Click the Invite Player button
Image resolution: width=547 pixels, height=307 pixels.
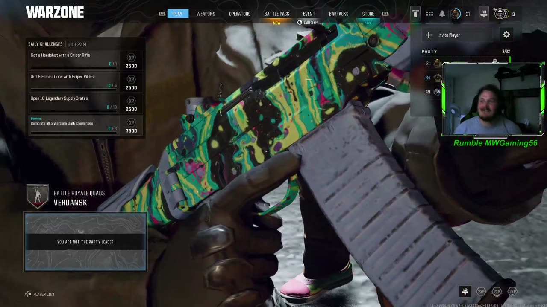pos(458,35)
